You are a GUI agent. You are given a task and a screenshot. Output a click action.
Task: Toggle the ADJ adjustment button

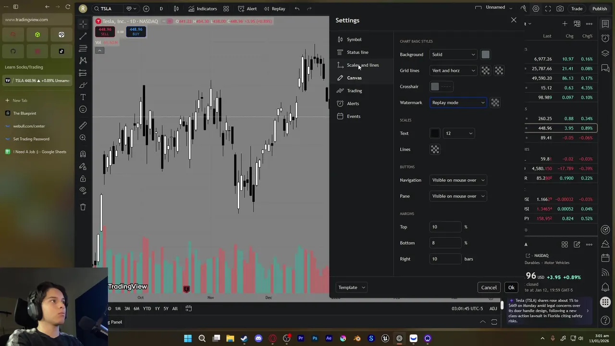(493, 309)
